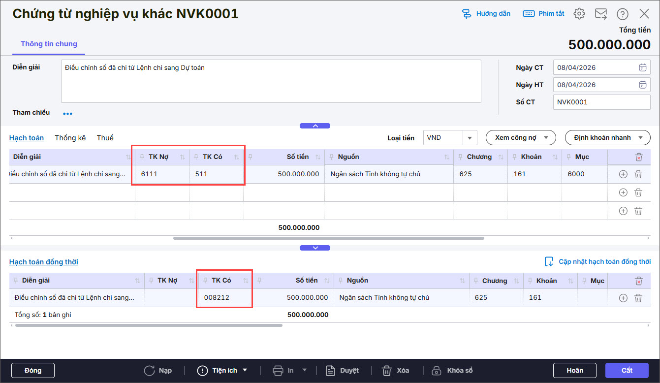Open the settings gear icon
The width and height of the screenshot is (660, 383).
tap(579, 14)
